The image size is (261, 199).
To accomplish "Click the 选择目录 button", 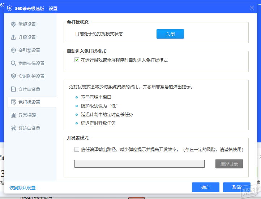I will tap(229, 164).
